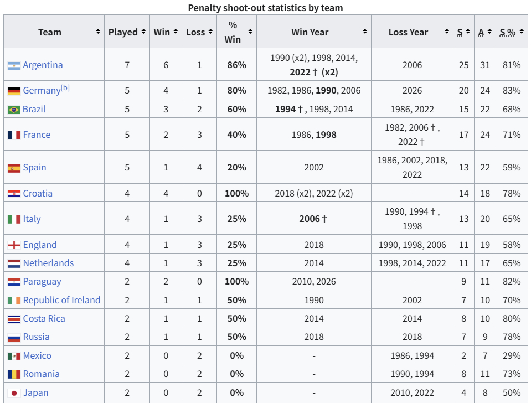Click the A abbreviation header label
This screenshot has height=403, width=531.
click(481, 32)
